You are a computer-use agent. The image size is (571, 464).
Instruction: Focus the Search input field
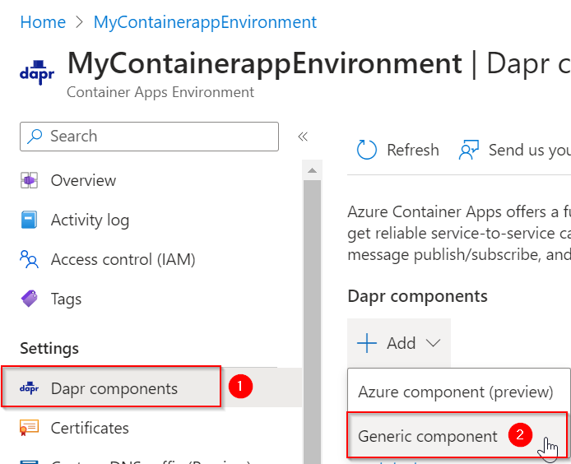point(149,137)
